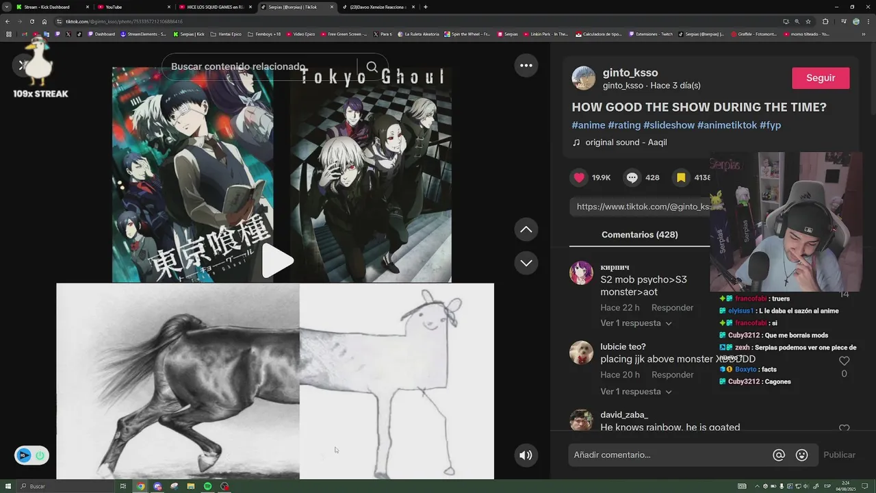This screenshot has height=493, width=876.
Task: Play the slideshow with center play button
Action: tap(277, 261)
